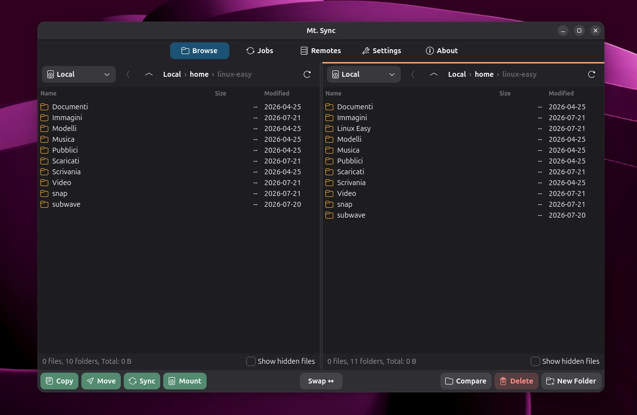Go up one directory in right pane
Screen dimensions: 637x415
click(434, 74)
